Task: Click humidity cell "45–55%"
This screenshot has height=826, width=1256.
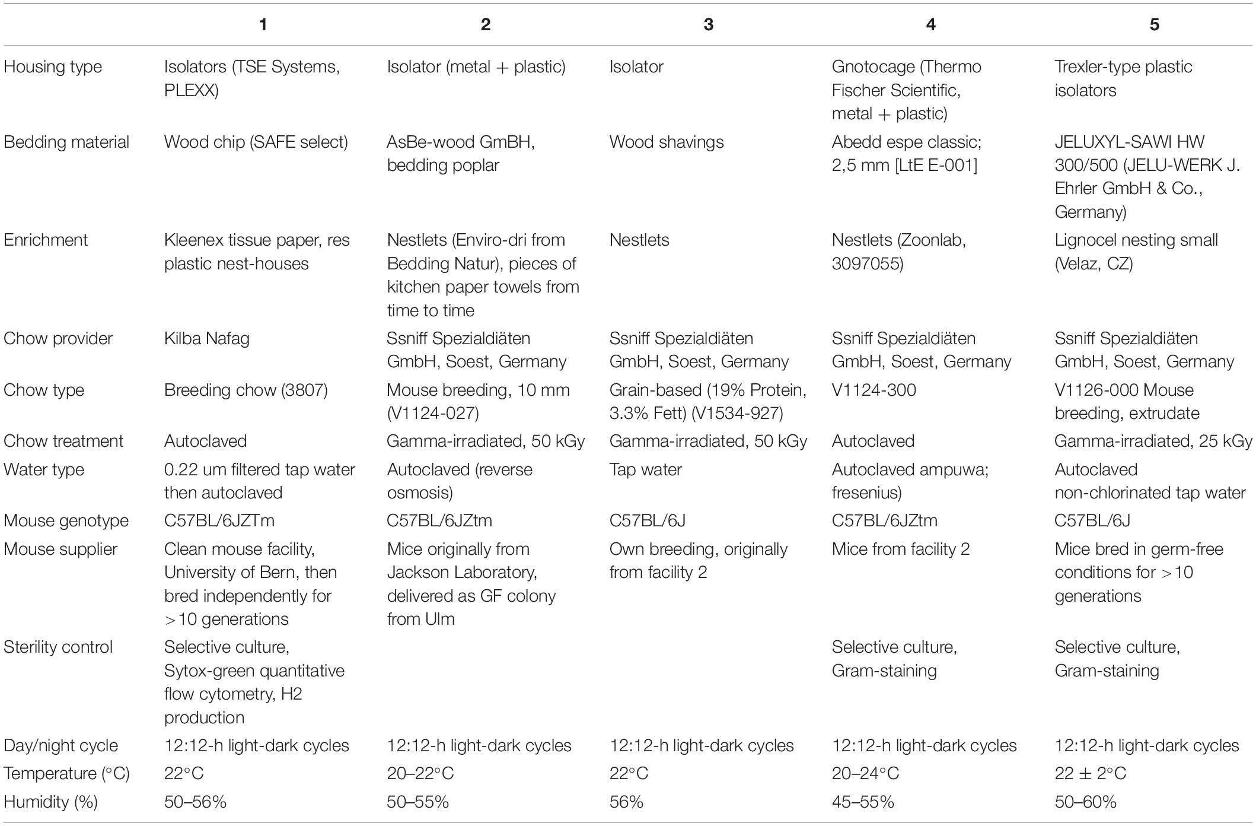Action: 863,802
